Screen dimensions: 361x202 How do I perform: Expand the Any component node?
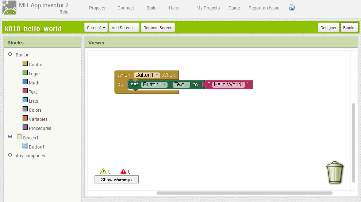click(10, 155)
